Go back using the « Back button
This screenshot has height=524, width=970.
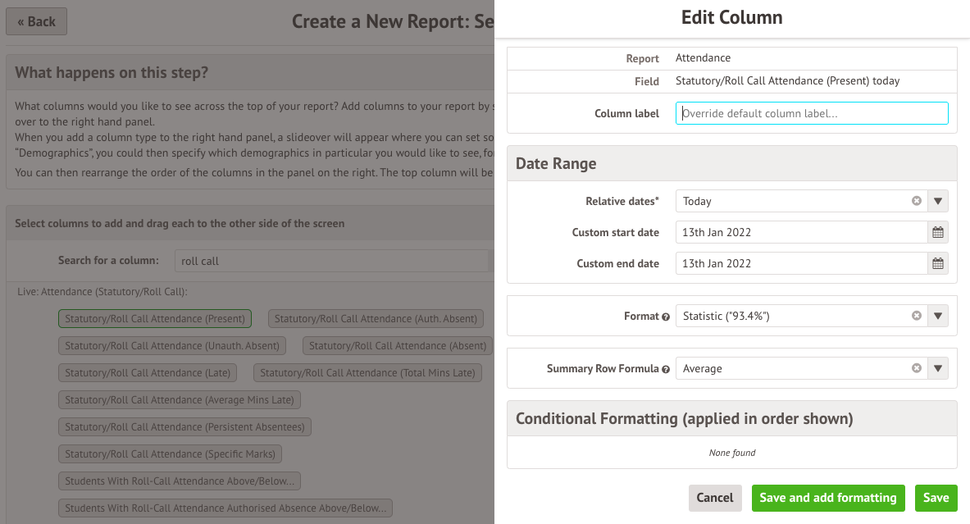(x=36, y=21)
